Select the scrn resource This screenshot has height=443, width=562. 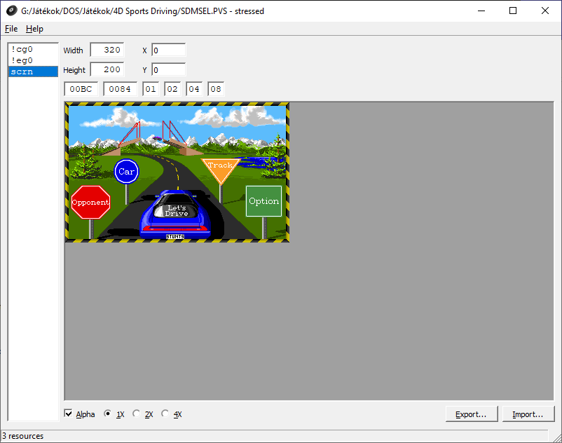pos(33,71)
